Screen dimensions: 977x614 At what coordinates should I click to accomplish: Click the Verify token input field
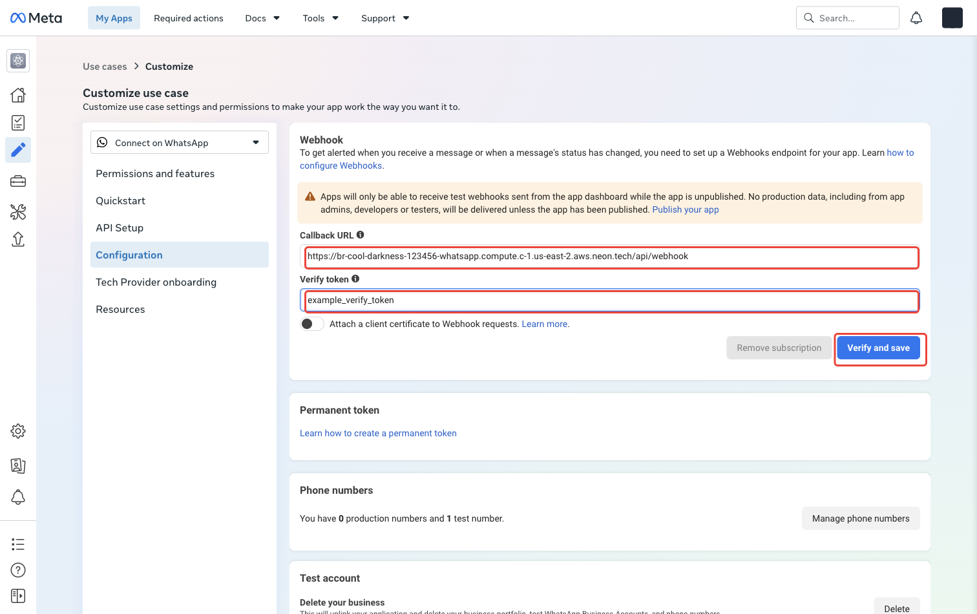610,301
